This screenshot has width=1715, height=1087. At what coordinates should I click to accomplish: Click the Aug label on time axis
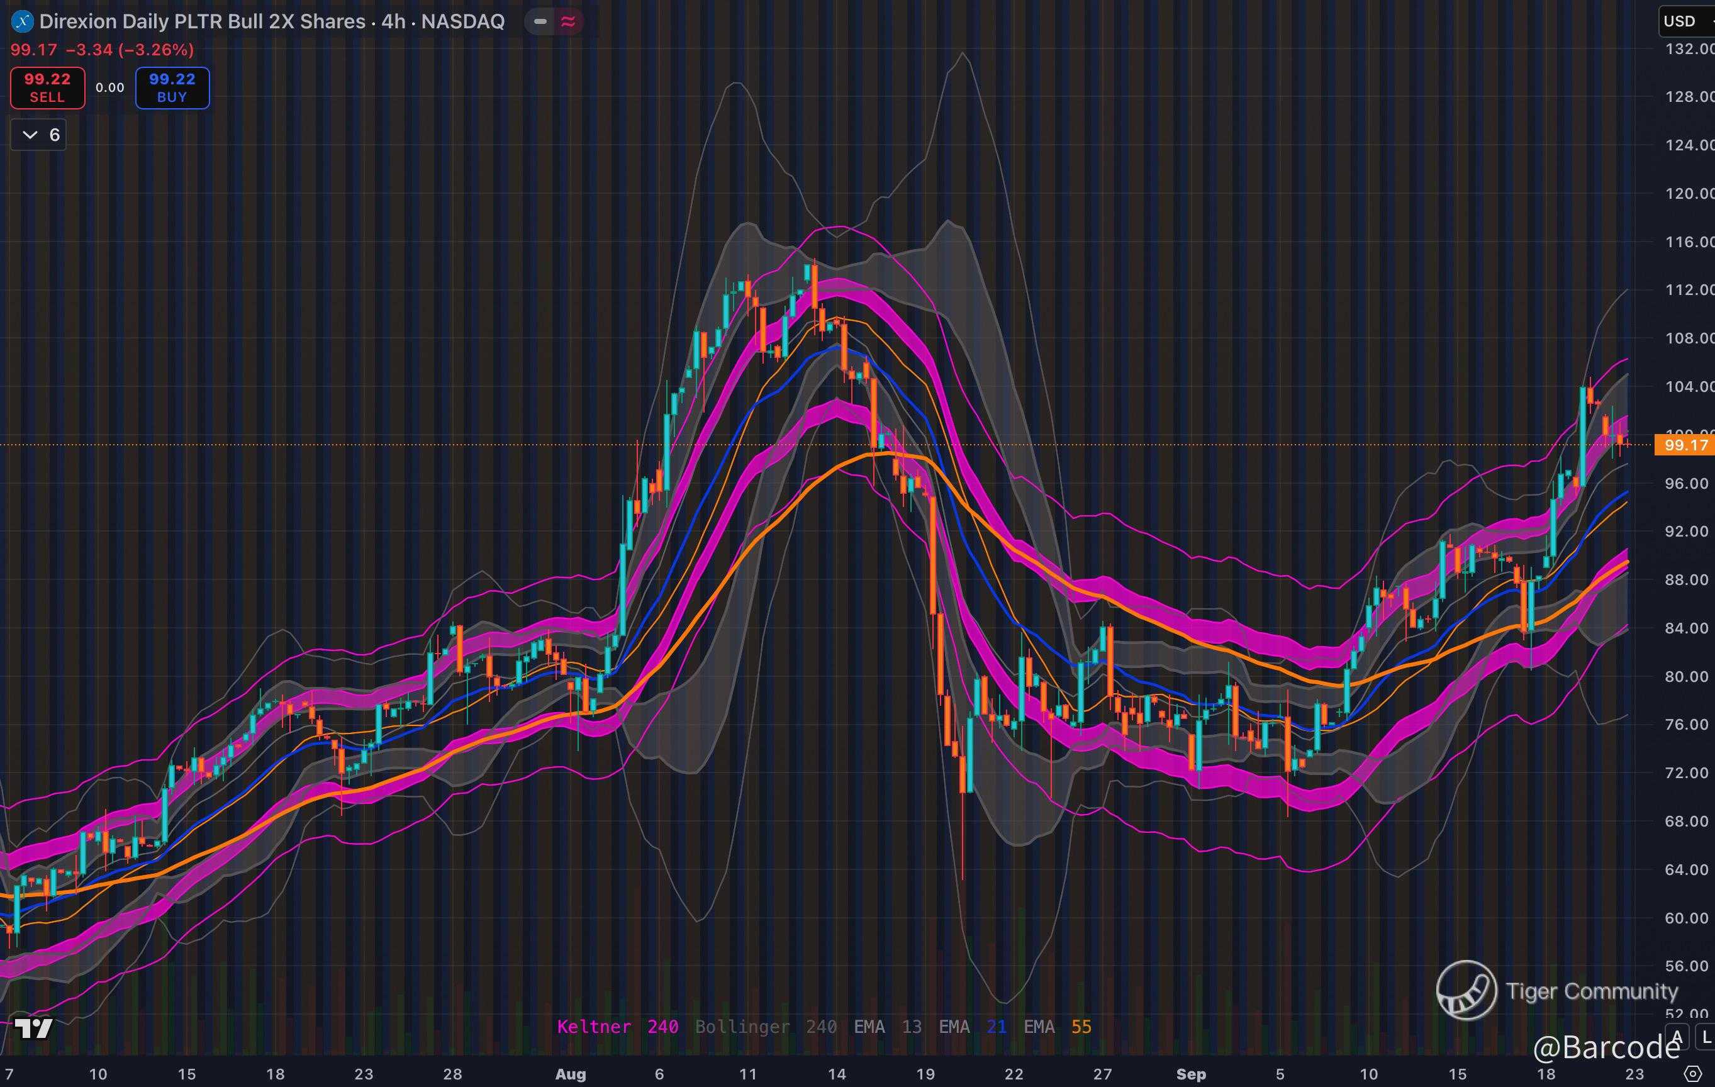pos(570,1073)
